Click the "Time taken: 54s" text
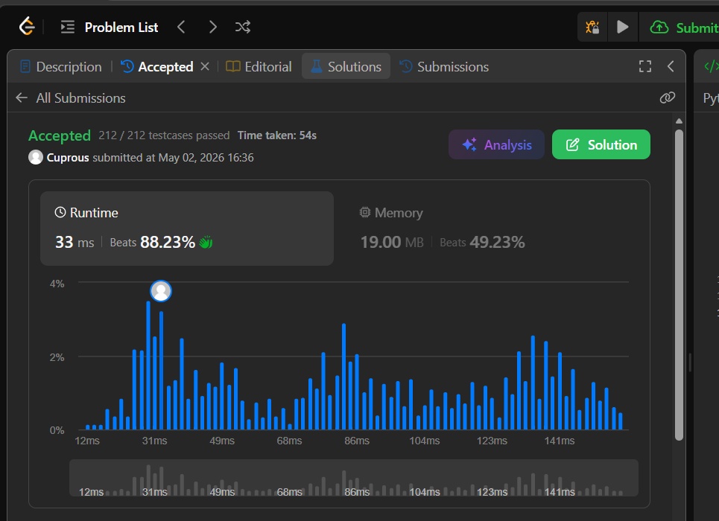 click(x=277, y=135)
